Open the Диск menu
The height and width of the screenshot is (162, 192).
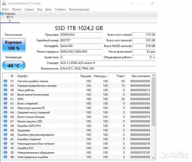(x=48, y=9)
